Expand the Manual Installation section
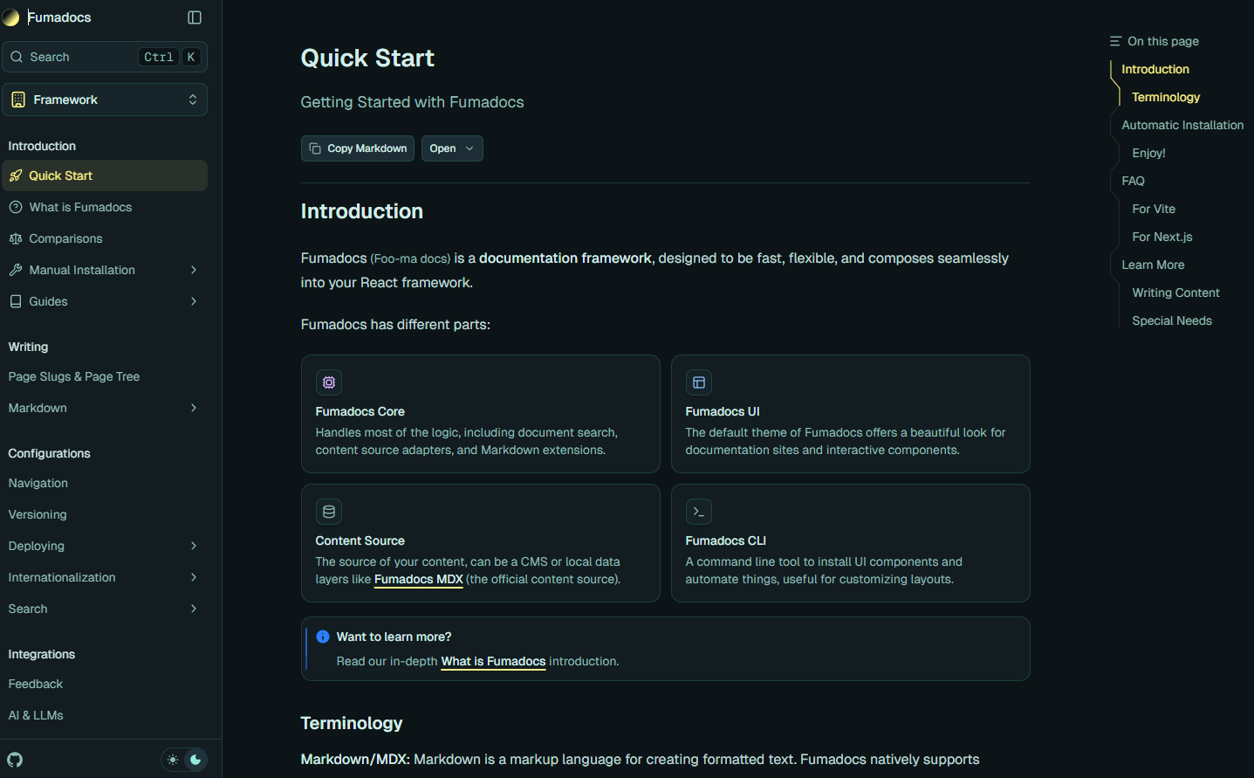This screenshot has width=1254, height=778. click(193, 270)
